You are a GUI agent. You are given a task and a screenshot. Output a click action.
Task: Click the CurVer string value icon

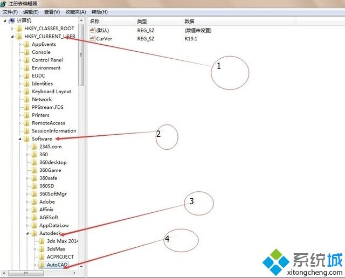coord(92,38)
